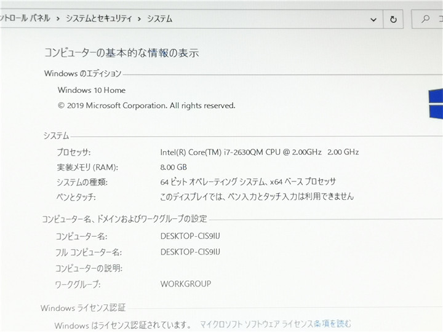Click the Windows はライセンス認証されています text
The height and width of the screenshot is (332, 443).
point(122,325)
